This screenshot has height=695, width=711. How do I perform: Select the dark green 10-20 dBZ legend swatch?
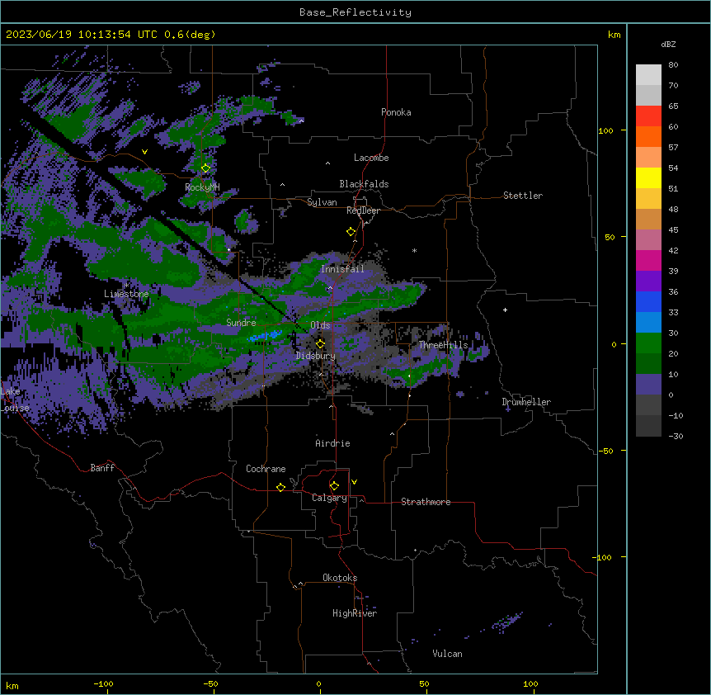tap(648, 364)
